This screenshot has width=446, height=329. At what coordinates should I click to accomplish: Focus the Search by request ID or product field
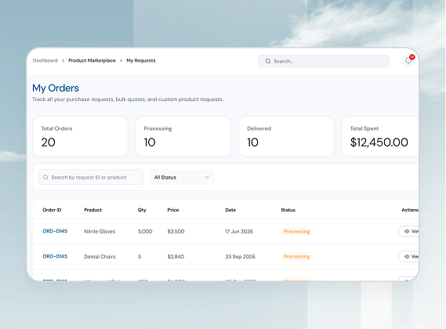(91, 177)
